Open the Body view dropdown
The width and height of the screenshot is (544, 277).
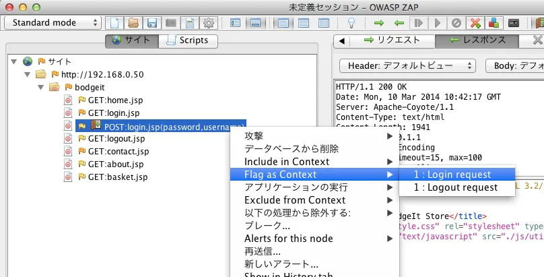pyautogui.click(x=515, y=65)
